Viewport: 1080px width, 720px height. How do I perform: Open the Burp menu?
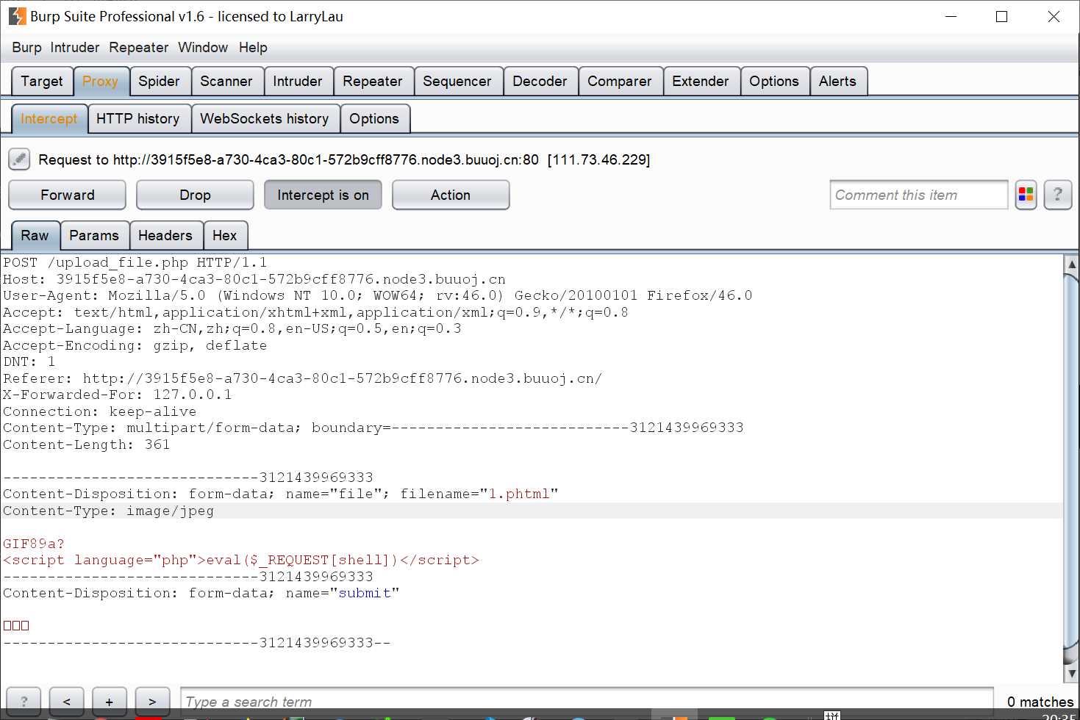click(x=26, y=47)
